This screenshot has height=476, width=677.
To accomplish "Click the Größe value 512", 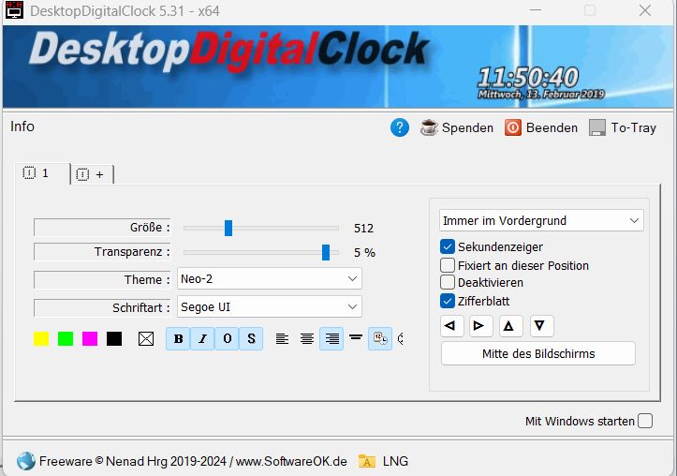I will (x=363, y=228).
